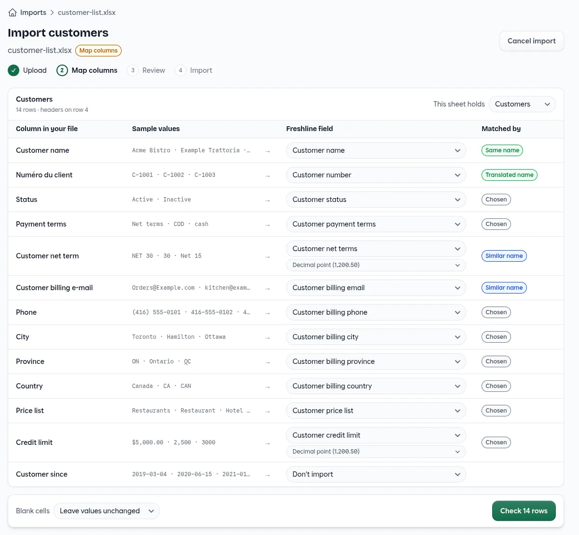Click the 'Numéro du client' column name
This screenshot has height=535, width=579.
[x=44, y=175]
